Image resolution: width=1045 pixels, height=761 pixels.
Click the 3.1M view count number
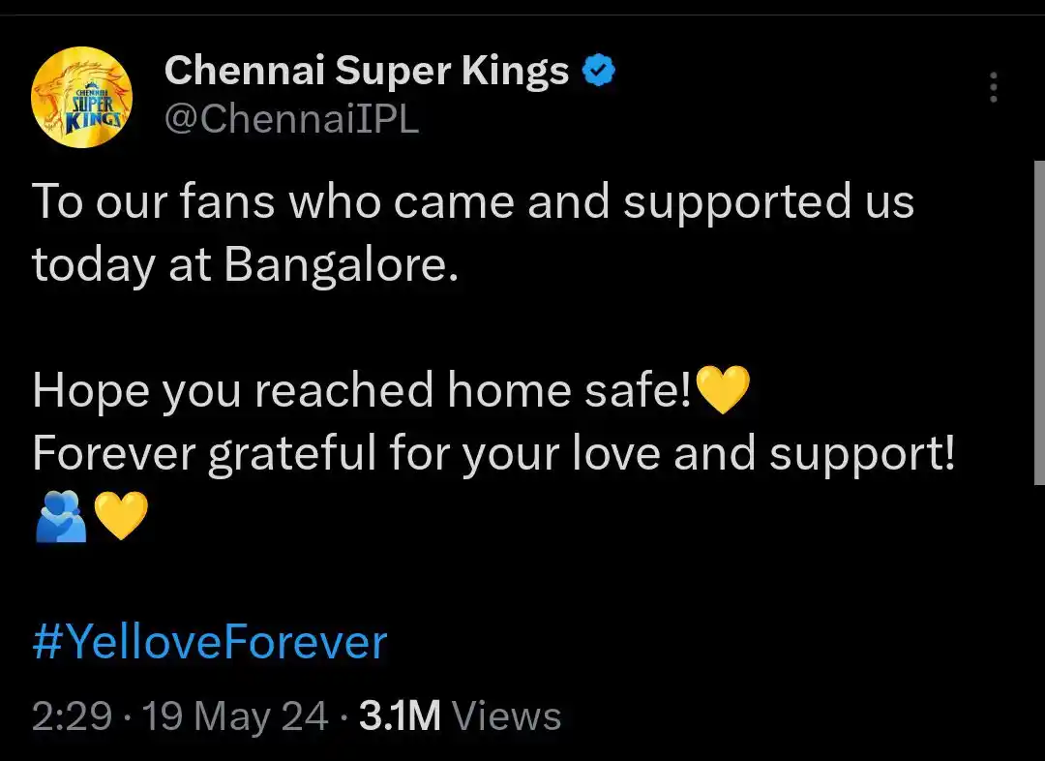click(400, 717)
